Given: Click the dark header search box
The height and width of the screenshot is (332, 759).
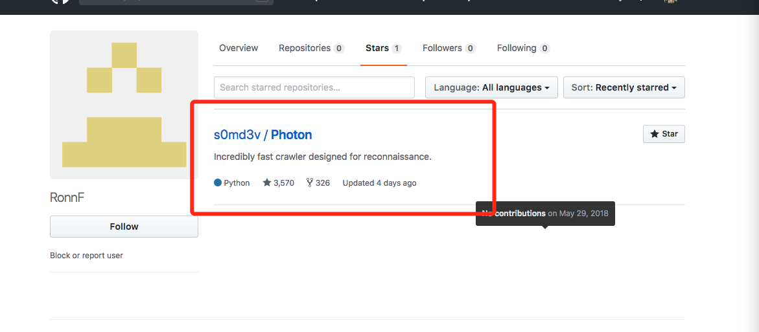Looking at the screenshot, I should click(176, 2).
